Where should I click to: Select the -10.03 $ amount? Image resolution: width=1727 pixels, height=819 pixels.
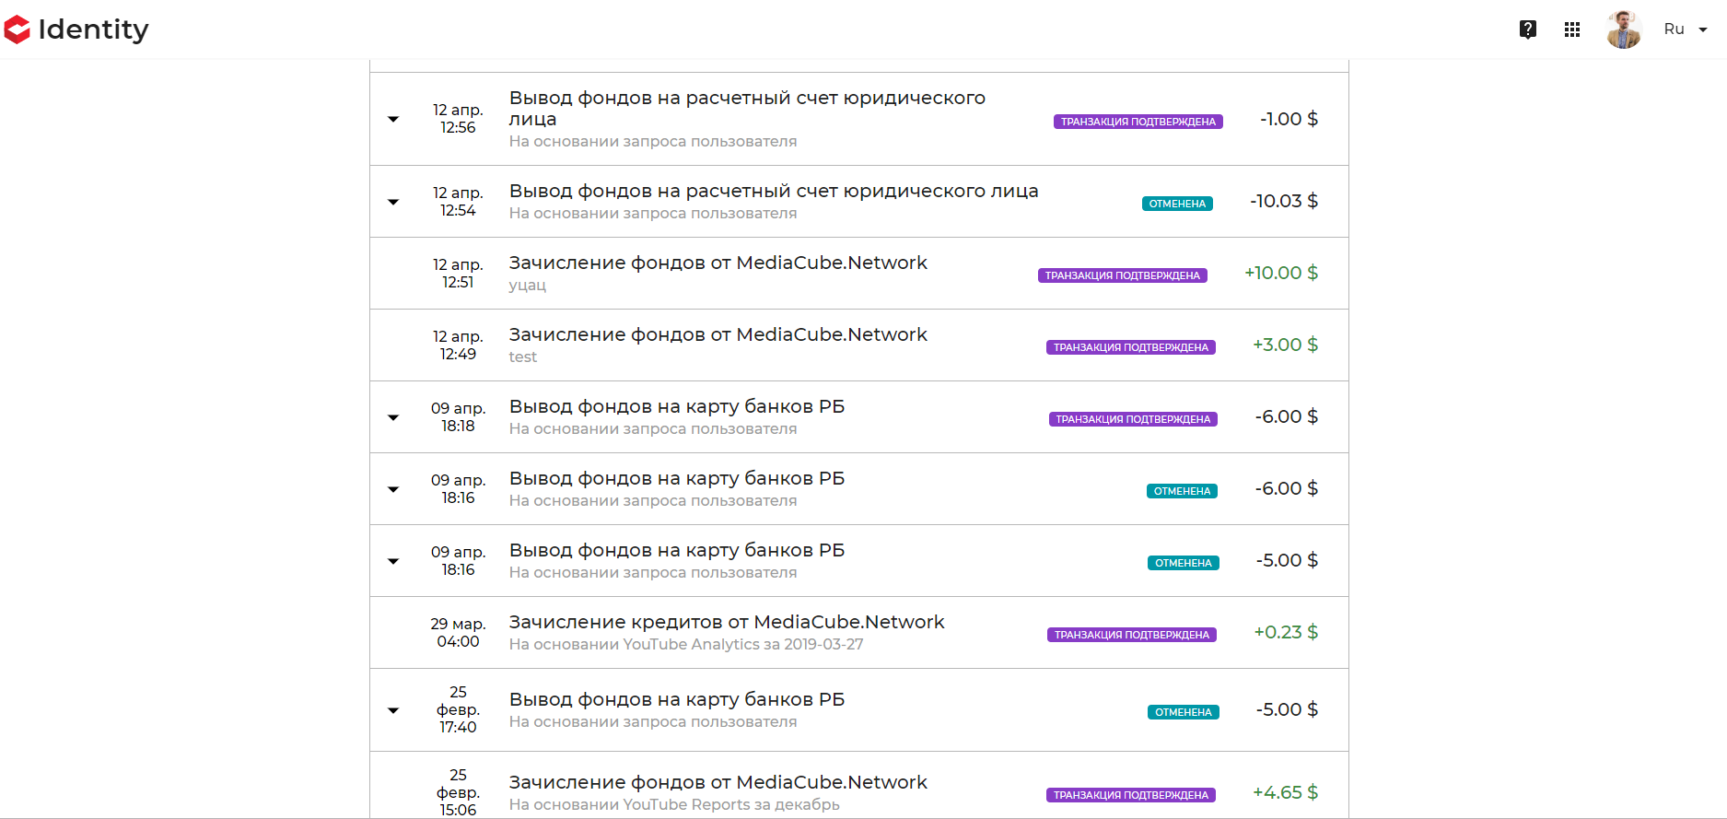[1284, 201]
